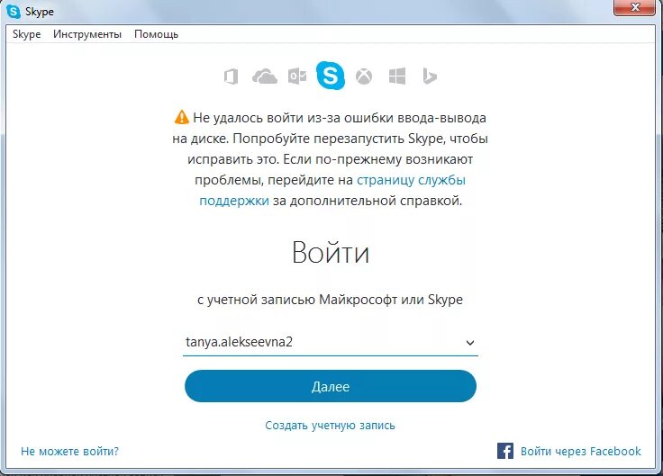The height and width of the screenshot is (476, 663).
Task: Follow the страницу службы link
Action: point(411,180)
